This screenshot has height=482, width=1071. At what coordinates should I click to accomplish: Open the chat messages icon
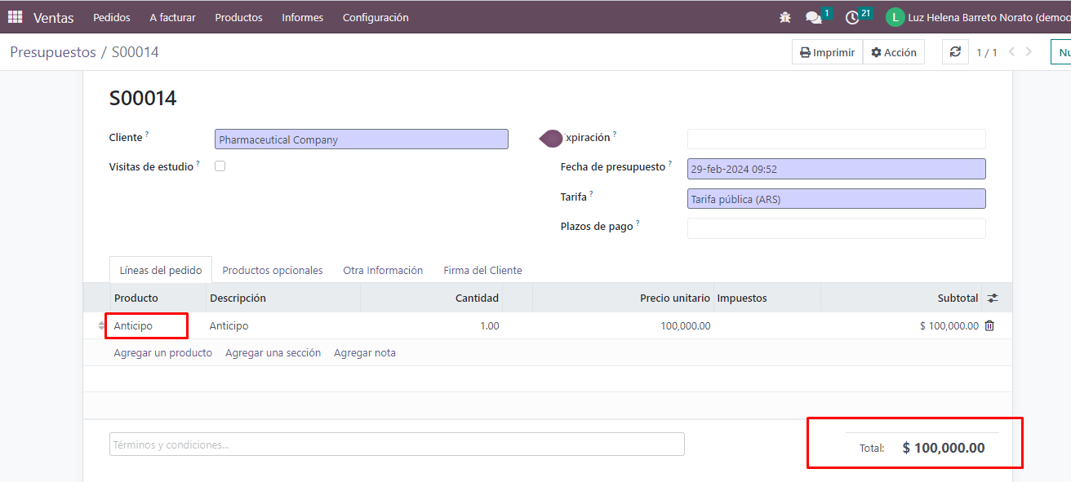[x=813, y=17]
